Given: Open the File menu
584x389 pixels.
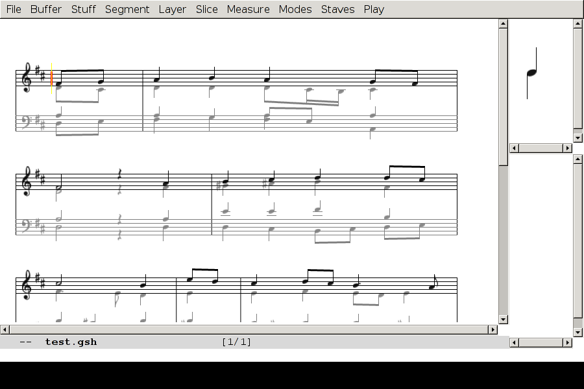Looking at the screenshot, I should [14, 9].
